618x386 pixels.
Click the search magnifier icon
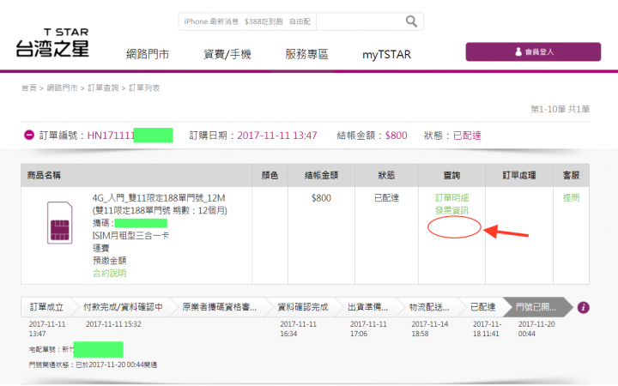tap(411, 21)
